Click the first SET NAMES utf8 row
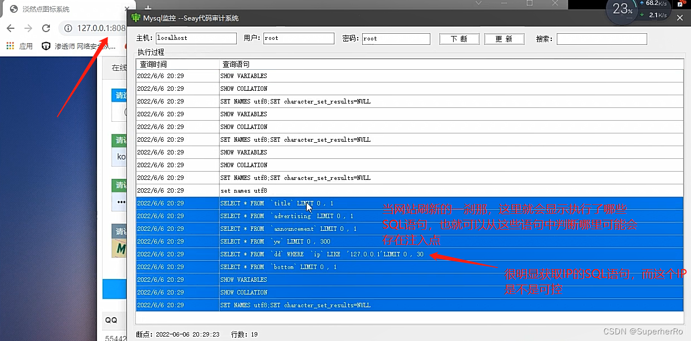Viewport: 691px width, 341px height. tap(410, 101)
